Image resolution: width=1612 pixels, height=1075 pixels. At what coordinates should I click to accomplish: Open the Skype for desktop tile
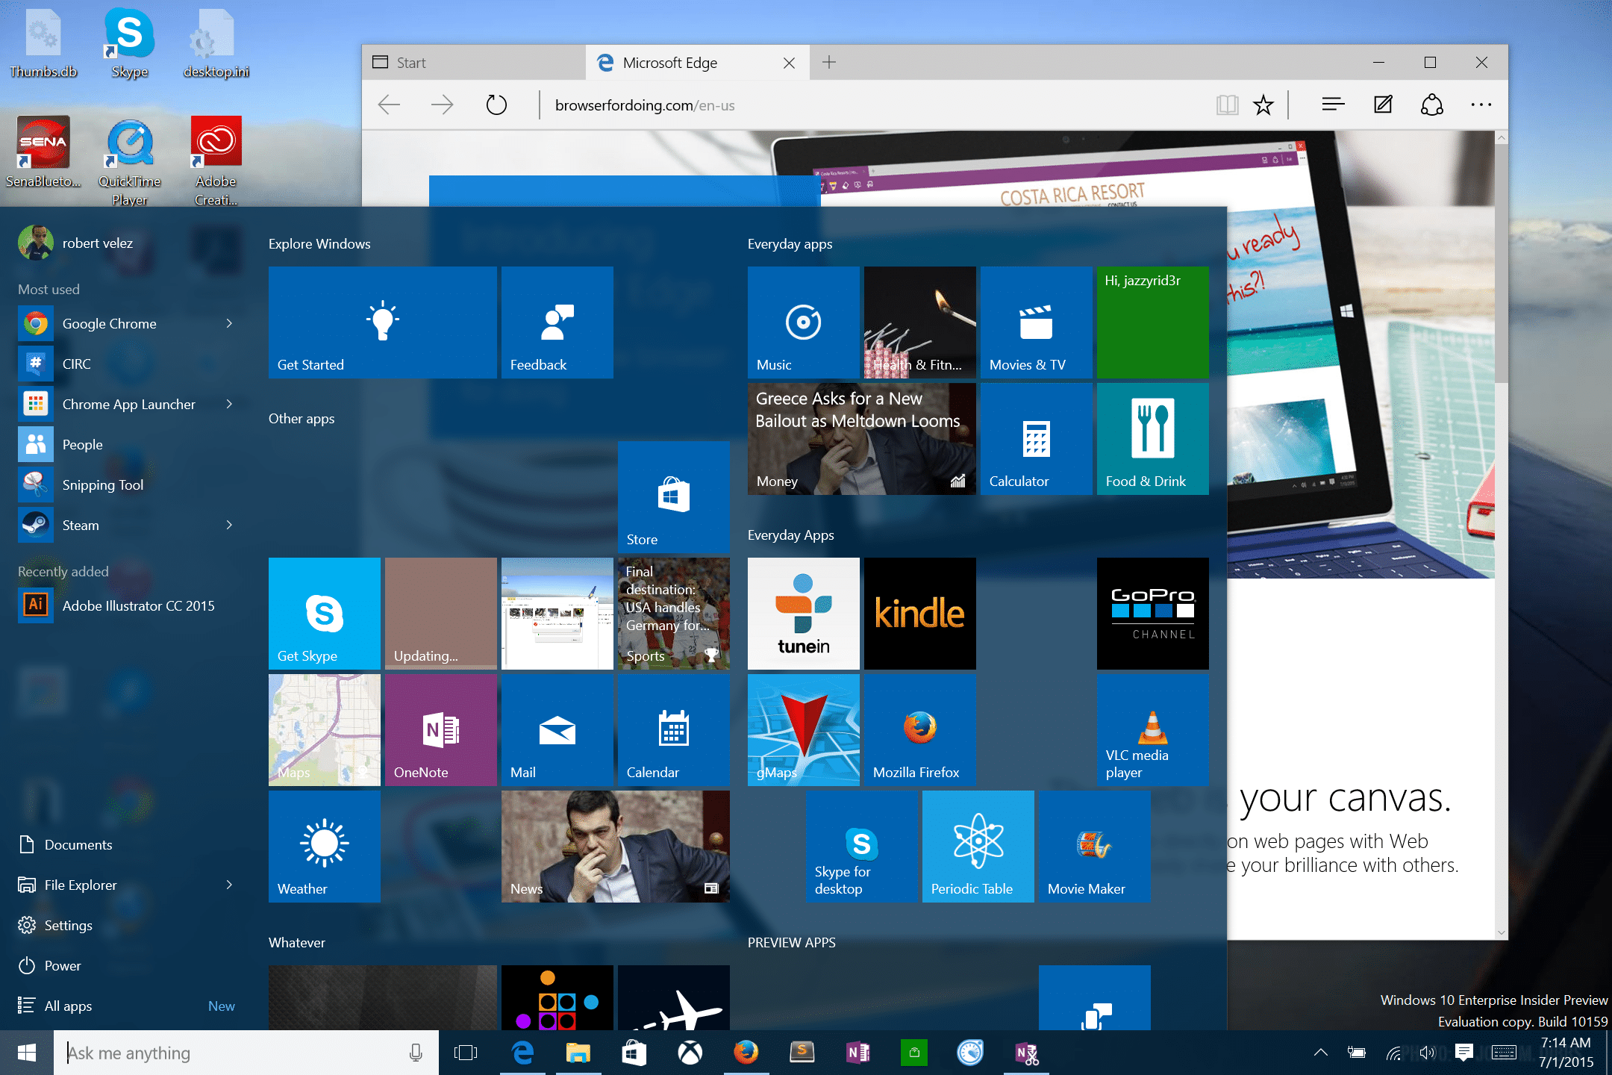click(862, 847)
